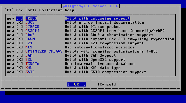Viewport: 186px width, 103px height.
Task: Enable the TZDATA checkbox
Action: click(x=20, y=64)
